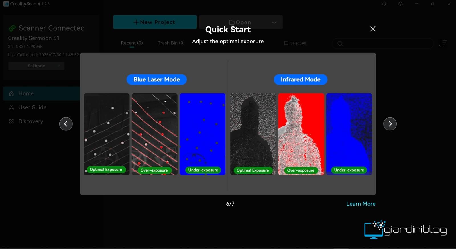Open the headset support icon
The image size is (456, 249).
point(384,4)
